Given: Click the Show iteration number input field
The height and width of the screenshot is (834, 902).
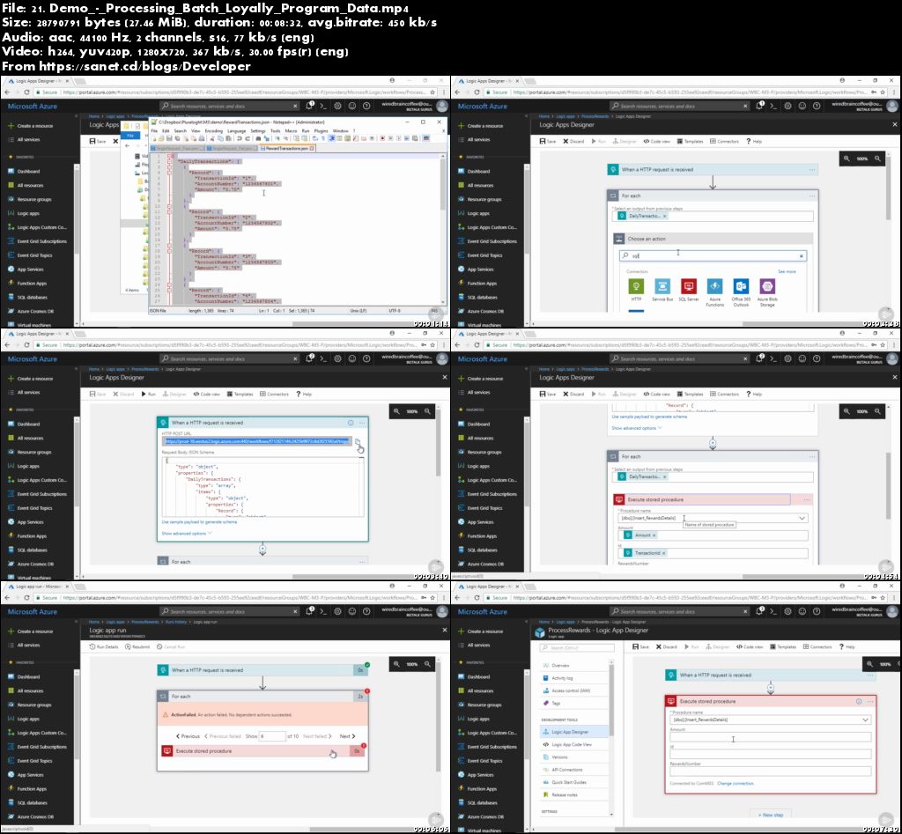Looking at the screenshot, I should tap(272, 736).
